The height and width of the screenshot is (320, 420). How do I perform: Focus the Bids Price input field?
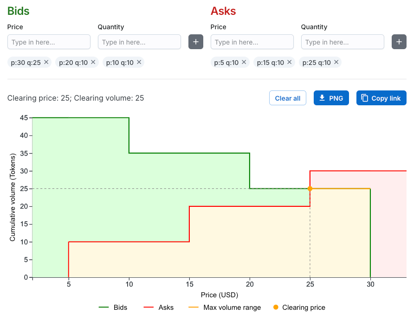[x=49, y=42]
